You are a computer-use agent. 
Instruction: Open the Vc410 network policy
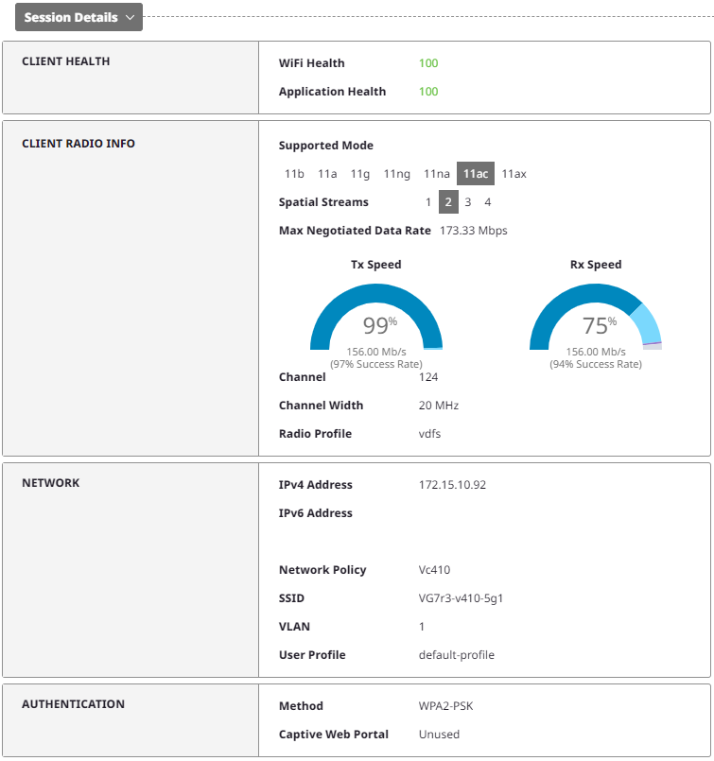(x=434, y=570)
